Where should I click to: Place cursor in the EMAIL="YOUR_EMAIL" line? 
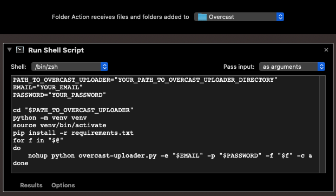[x=48, y=88]
